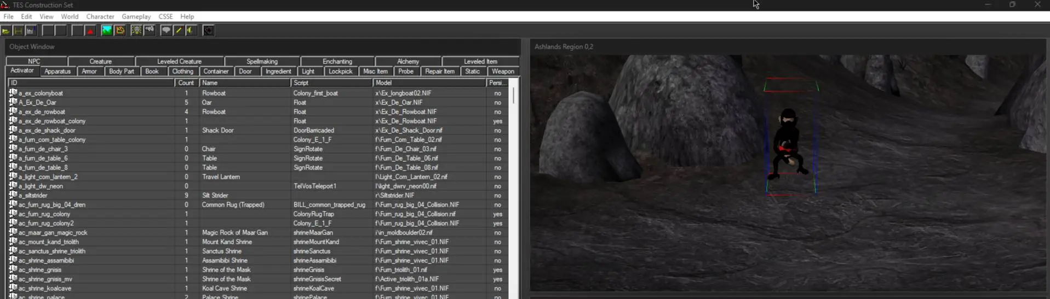Viewport: 1050px width, 299px height.
Task: Switch to the Leveled Creature tab
Action: [x=179, y=61]
